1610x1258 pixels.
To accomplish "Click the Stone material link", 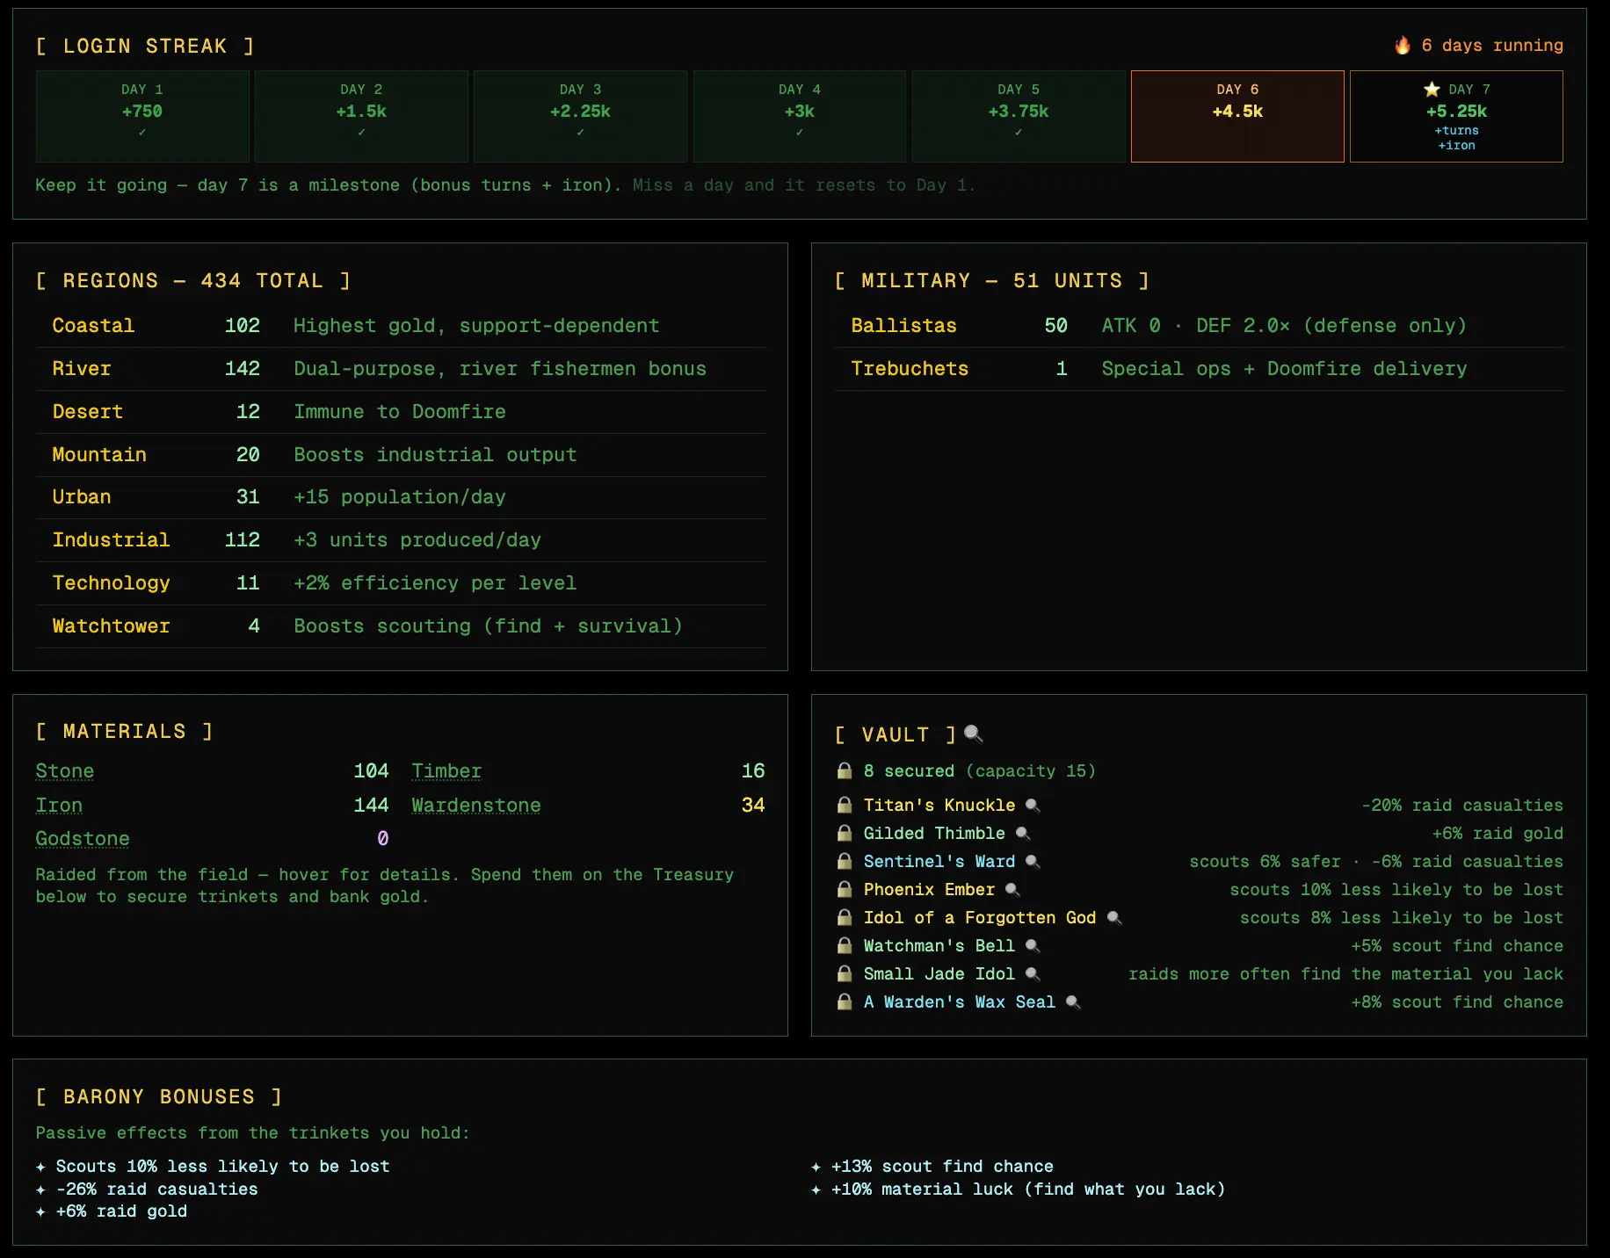I will coord(65,771).
